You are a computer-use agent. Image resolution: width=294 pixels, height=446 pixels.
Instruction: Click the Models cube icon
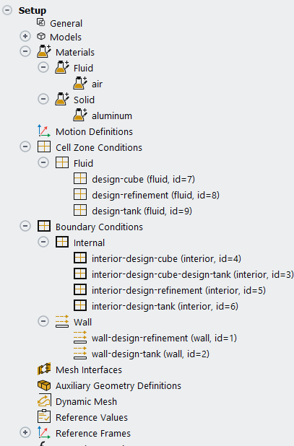pos(41,36)
